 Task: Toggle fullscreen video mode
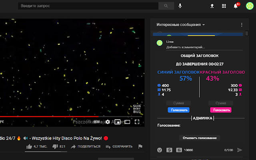[x=137, y=122]
